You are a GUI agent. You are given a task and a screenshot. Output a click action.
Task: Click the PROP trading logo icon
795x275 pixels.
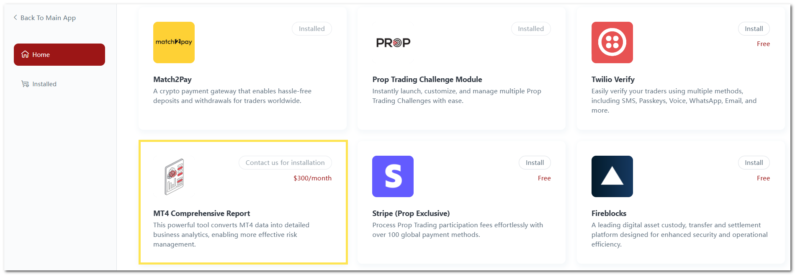tap(393, 42)
